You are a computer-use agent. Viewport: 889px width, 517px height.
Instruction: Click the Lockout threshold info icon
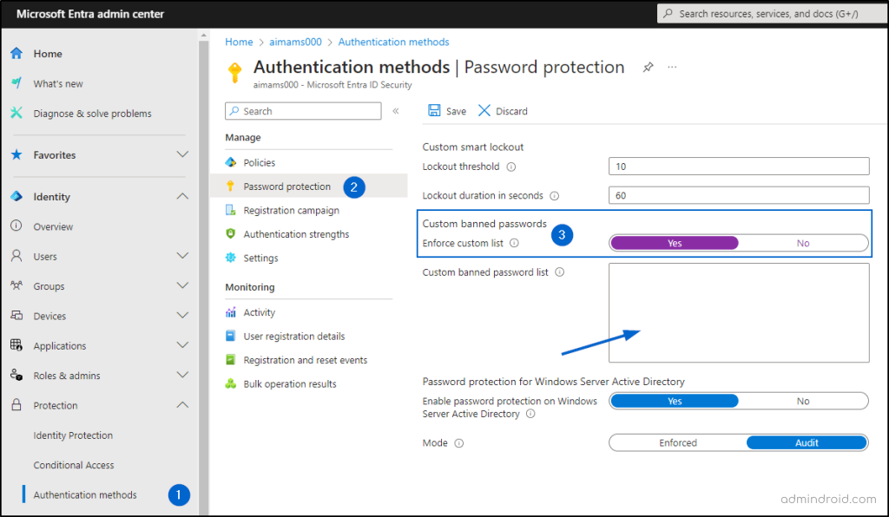click(510, 167)
